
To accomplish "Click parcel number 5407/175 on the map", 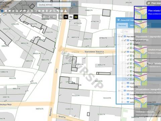I will [40, 109].
